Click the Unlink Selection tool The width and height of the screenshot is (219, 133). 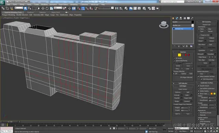(x=7, y=8)
